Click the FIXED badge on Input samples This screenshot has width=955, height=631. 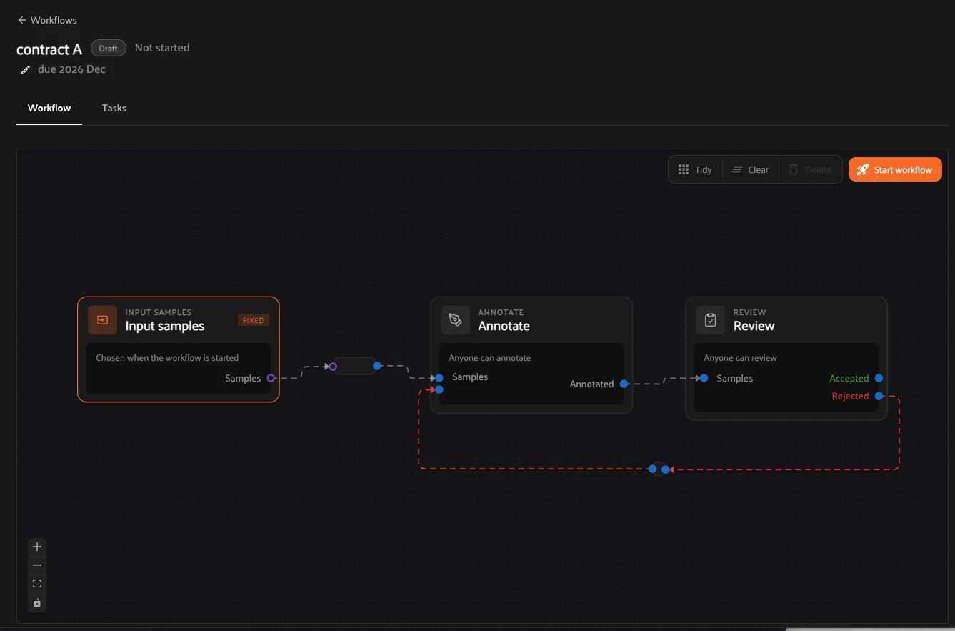pos(254,320)
